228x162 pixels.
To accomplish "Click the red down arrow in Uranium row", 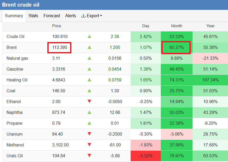I will pos(89,134).
